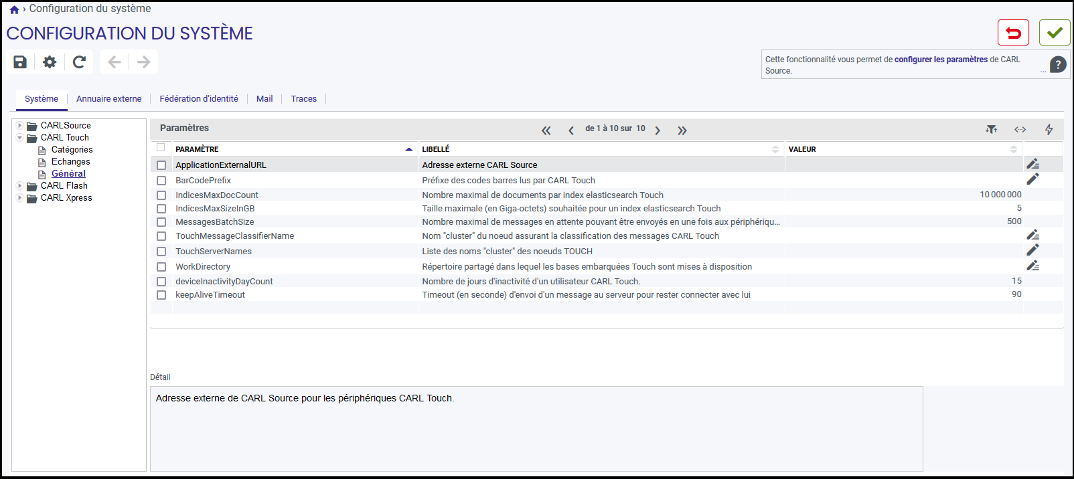Click the save floppy disk icon
The image size is (1074, 479).
tap(20, 62)
